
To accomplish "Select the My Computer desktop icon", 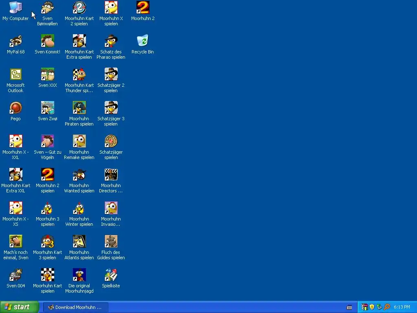I will (x=16, y=7).
